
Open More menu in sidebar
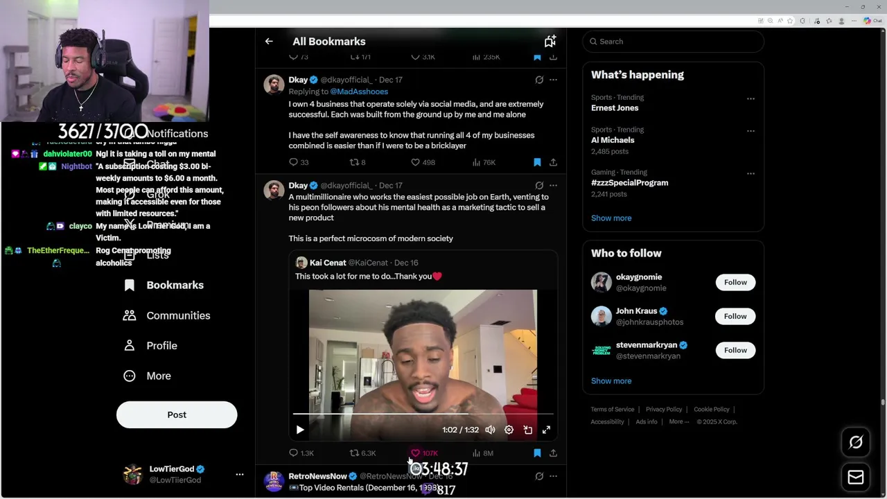(147, 376)
